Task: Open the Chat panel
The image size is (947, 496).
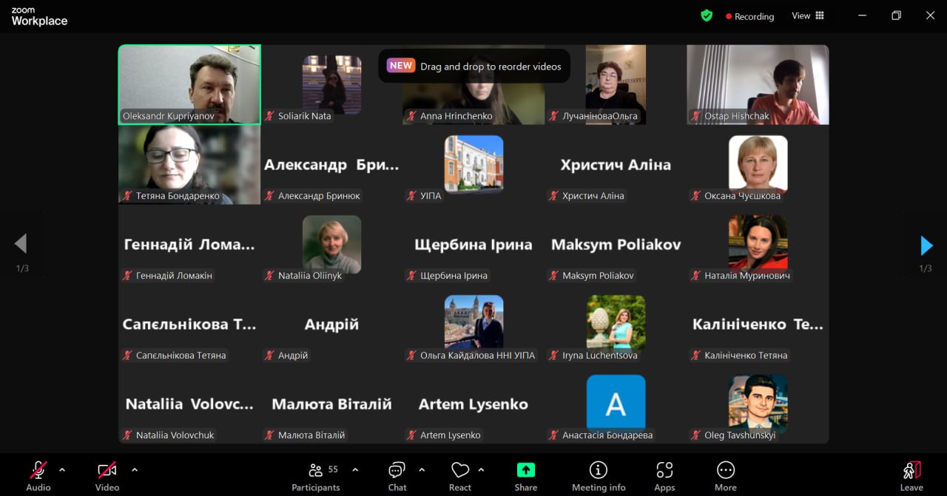Action: pos(397,476)
